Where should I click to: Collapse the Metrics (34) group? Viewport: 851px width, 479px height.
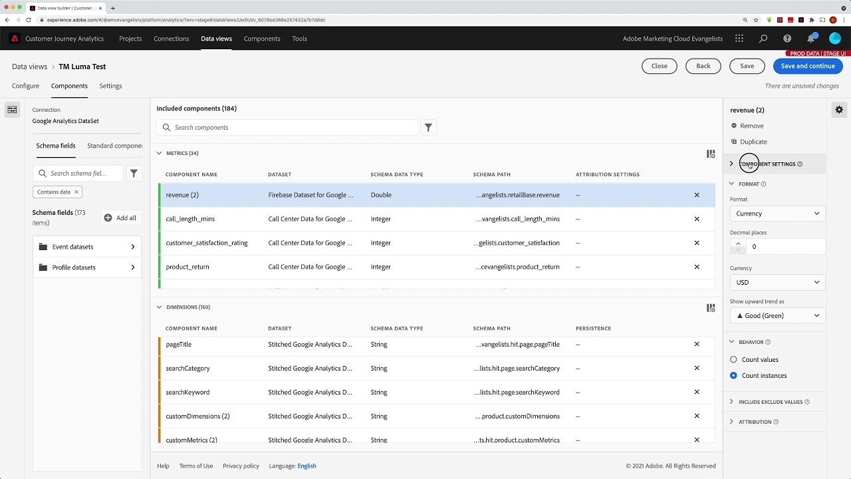(x=159, y=153)
